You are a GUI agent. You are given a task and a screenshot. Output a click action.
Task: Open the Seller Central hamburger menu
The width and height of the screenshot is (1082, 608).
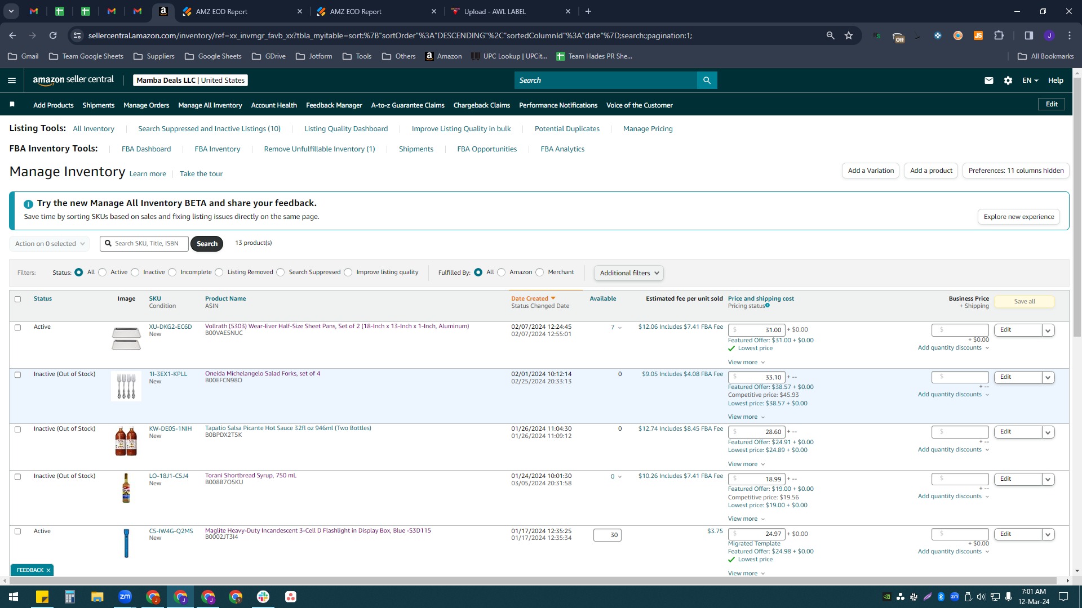(12, 81)
